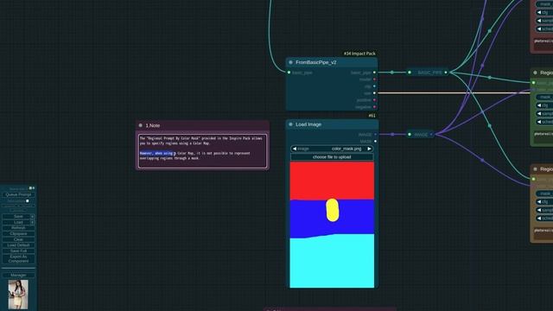
Task: Click IMAGE reroute input dot
Action: click(x=410, y=135)
